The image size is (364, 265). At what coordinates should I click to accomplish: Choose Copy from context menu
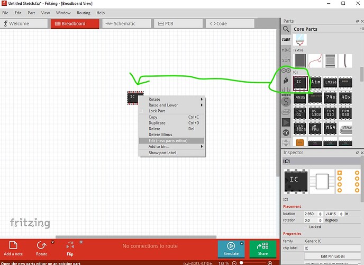point(172,117)
